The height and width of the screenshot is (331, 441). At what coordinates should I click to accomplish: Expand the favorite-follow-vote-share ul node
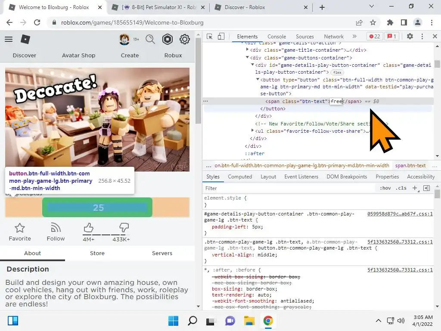tap(252, 131)
